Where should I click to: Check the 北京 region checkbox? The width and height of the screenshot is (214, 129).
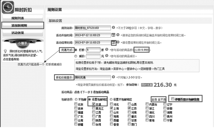[x=76, y=104]
